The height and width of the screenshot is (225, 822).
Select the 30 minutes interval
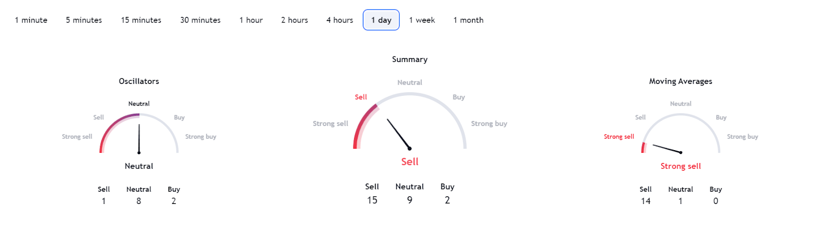200,20
